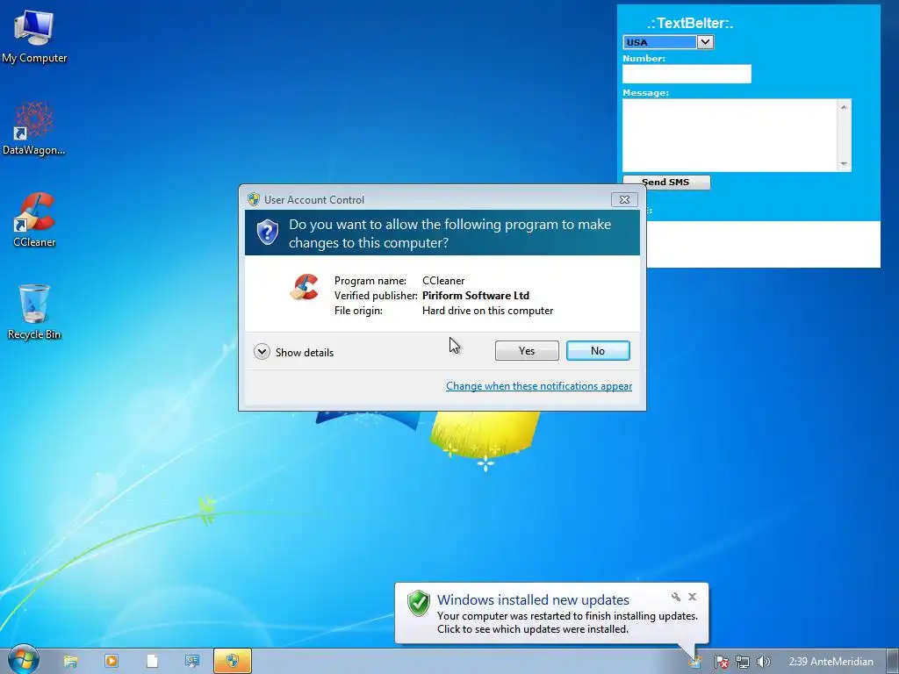Click Send SMS in TextBelter

pyautogui.click(x=666, y=183)
